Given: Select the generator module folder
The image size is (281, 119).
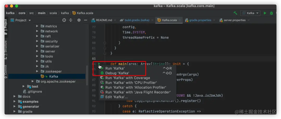Looking at the screenshot, I should (31, 107).
